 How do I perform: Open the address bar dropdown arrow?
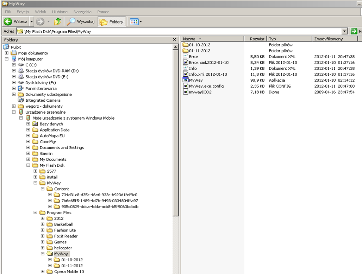click(344, 31)
